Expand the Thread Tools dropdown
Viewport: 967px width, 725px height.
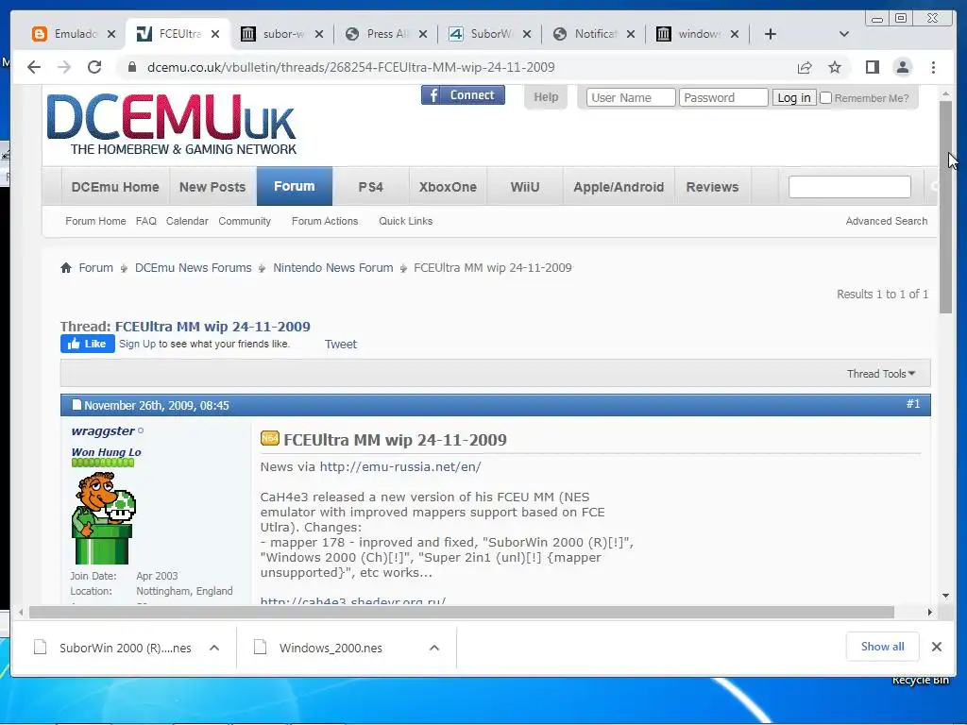[x=881, y=374]
